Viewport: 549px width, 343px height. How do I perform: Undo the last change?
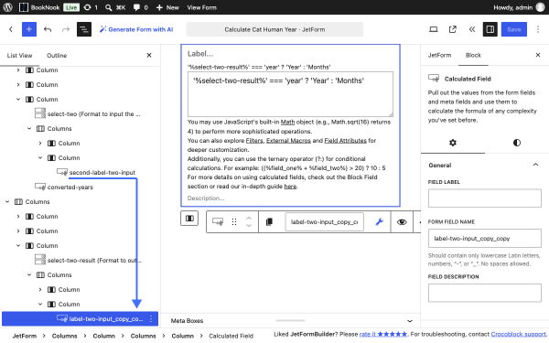[48, 29]
